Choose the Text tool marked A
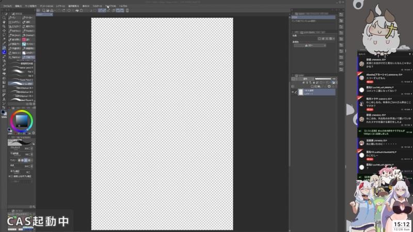The width and height of the screenshot is (413, 232). (x=4, y=99)
